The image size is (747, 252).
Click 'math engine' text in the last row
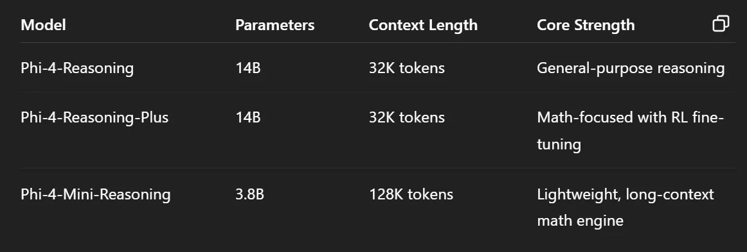pos(580,221)
